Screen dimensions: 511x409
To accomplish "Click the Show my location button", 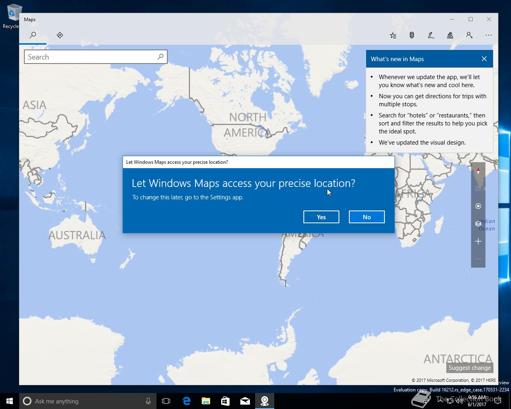I will tap(478, 206).
